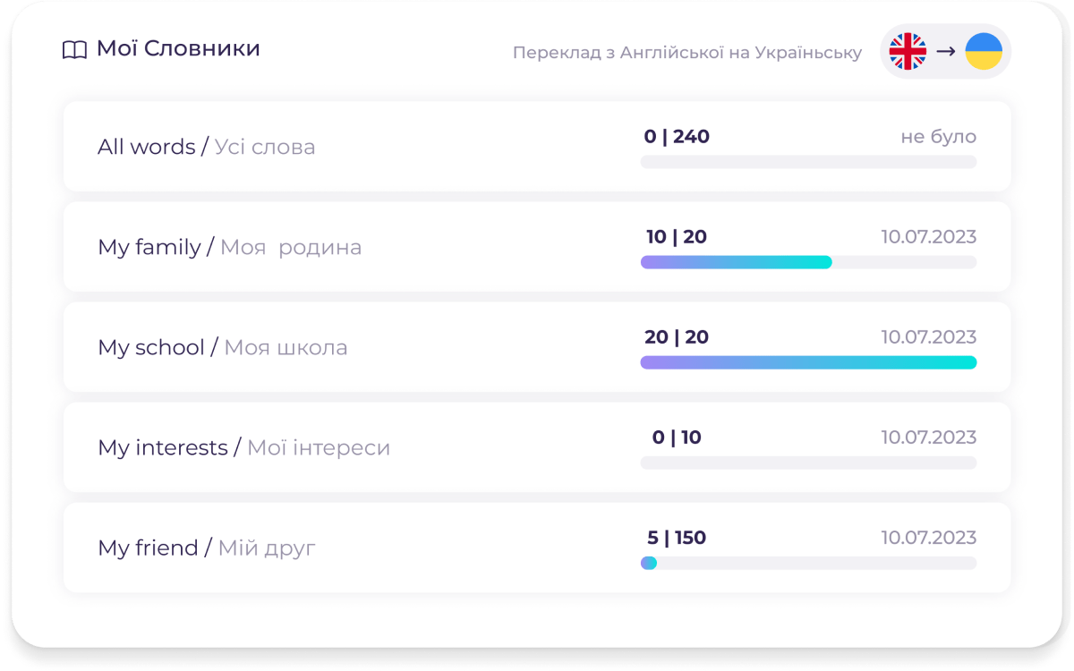
Task: Click the full My school progress bar
Action: click(x=808, y=362)
